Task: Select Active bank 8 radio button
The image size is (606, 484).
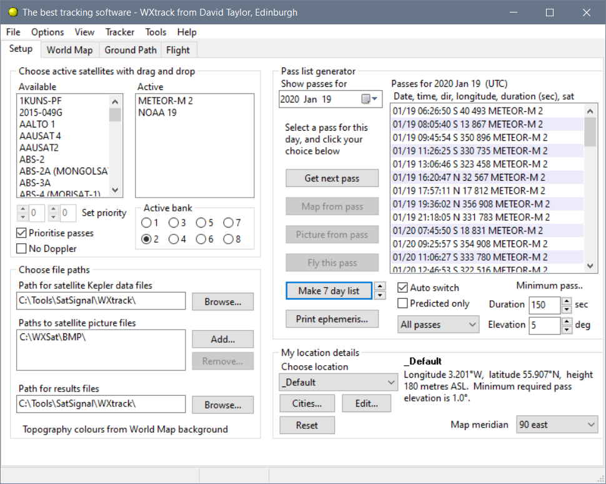Action: (229, 239)
